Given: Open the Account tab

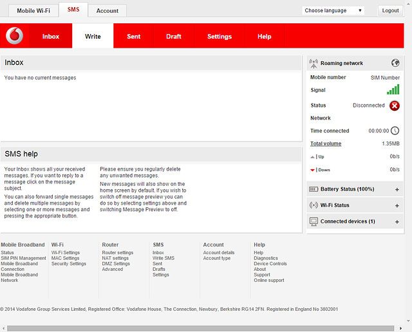Looking at the screenshot, I should [108, 10].
